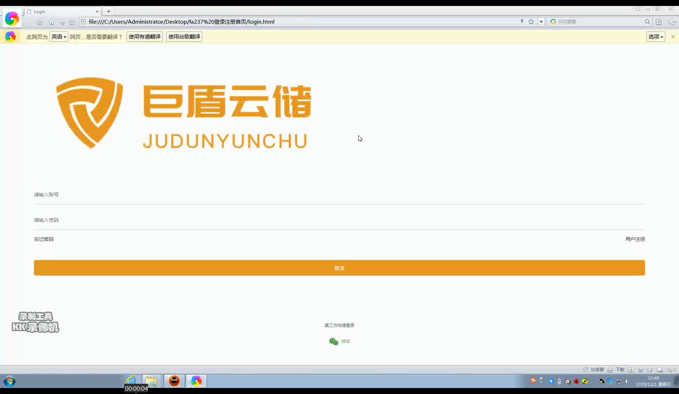
Task: Click the blue bird tray icon
Action: tap(551, 381)
